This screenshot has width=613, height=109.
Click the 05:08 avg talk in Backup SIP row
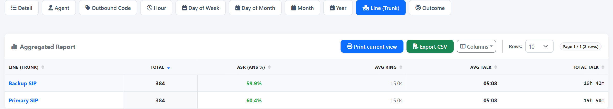point(490,84)
